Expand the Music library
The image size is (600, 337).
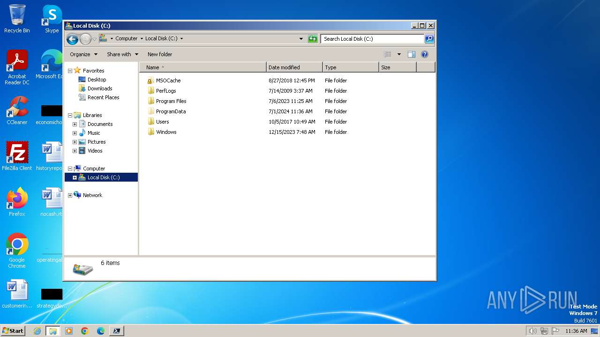pos(75,133)
